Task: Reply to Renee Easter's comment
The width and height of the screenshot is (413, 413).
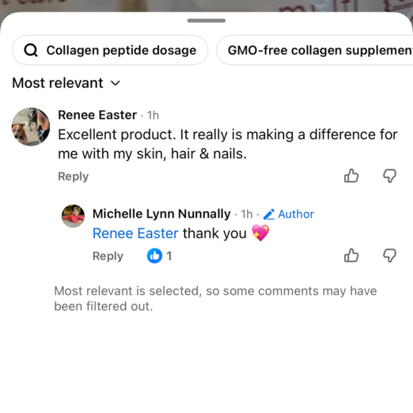Action: click(73, 176)
